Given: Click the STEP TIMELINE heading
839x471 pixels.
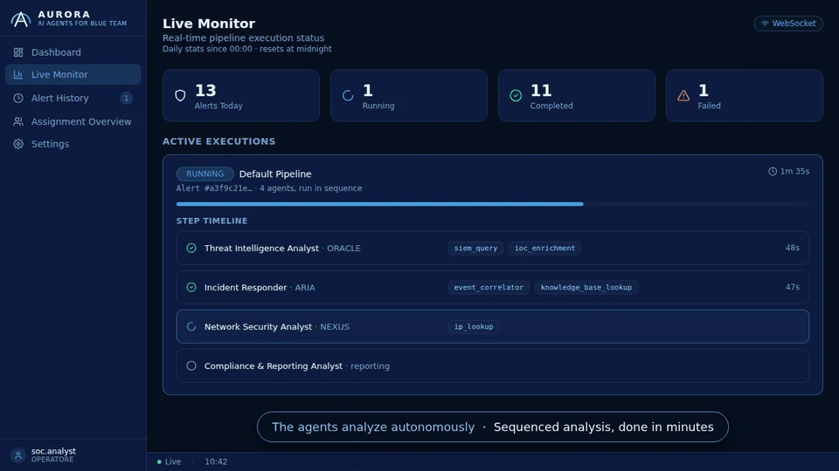Looking at the screenshot, I should [211, 221].
